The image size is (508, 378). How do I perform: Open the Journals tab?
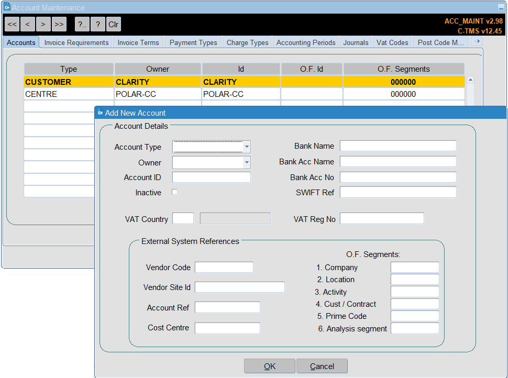click(356, 42)
